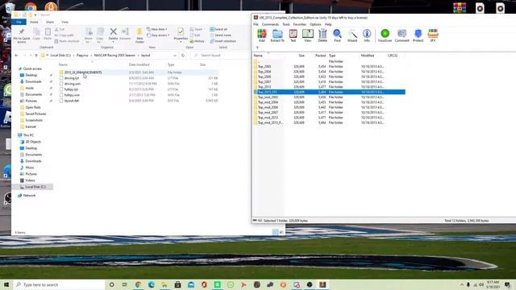Run the Test archive tool in WinRAR
Screen dimensions: 516x290
293,35
